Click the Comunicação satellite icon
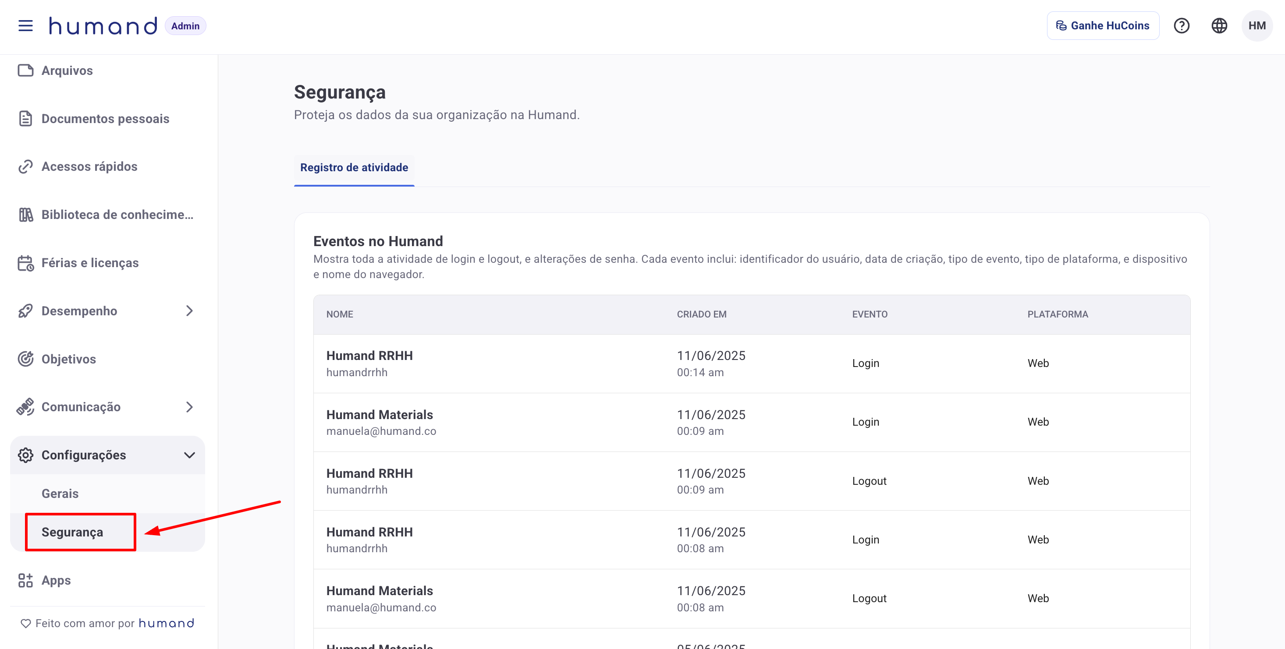This screenshot has width=1285, height=649. (x=25, y=407)
